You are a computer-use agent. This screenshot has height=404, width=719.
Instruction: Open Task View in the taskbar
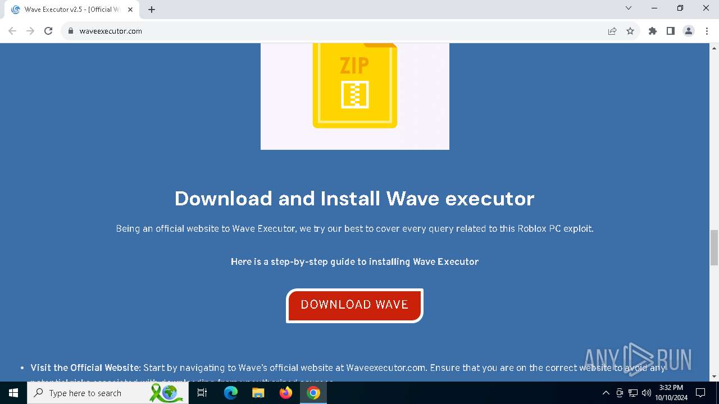[x=202, y=393]
